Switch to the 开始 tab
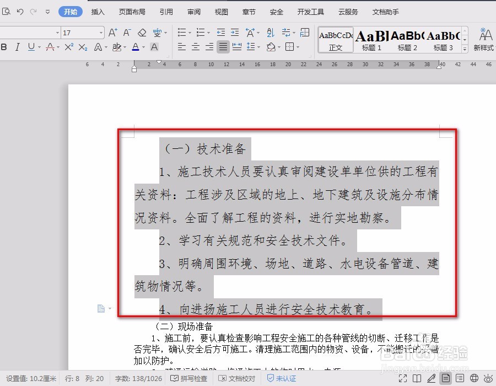496x386 pixels. tap(70, 12)
